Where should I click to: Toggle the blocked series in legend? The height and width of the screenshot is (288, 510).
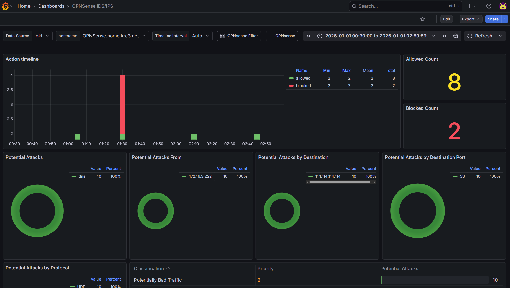tap(303, 86)
